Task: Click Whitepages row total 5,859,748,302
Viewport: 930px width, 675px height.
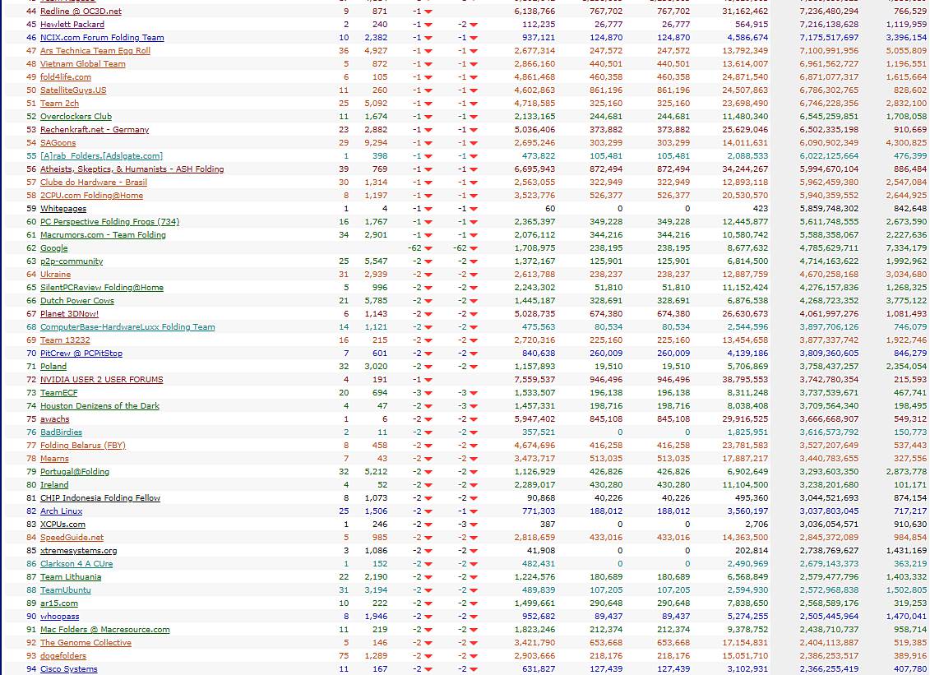Action: pyautogui.click(x=829, y=209)
